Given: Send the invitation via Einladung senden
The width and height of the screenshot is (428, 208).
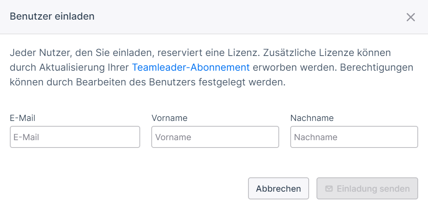Looking at the screenshot, I should point(367,188).
